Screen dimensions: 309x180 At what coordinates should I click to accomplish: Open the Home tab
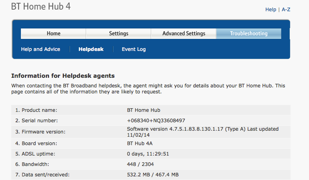click(x=53, y=34)
